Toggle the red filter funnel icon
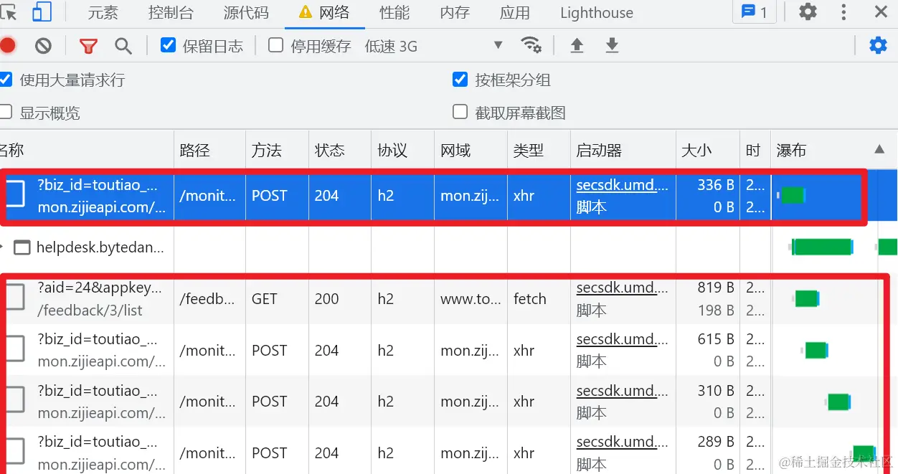This screenshot has width=898, height=474. (88, 47)
